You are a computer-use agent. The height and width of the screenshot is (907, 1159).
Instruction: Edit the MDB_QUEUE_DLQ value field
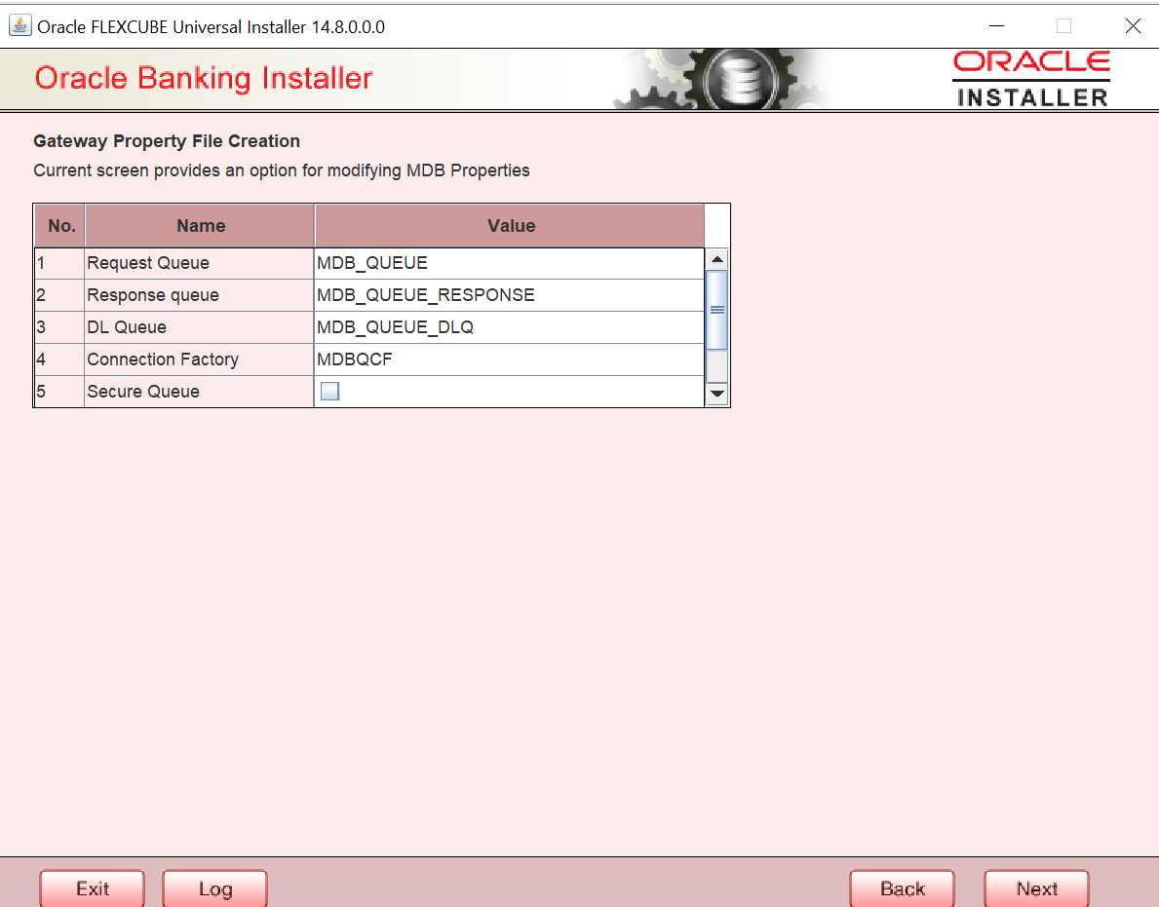[509, 327]
